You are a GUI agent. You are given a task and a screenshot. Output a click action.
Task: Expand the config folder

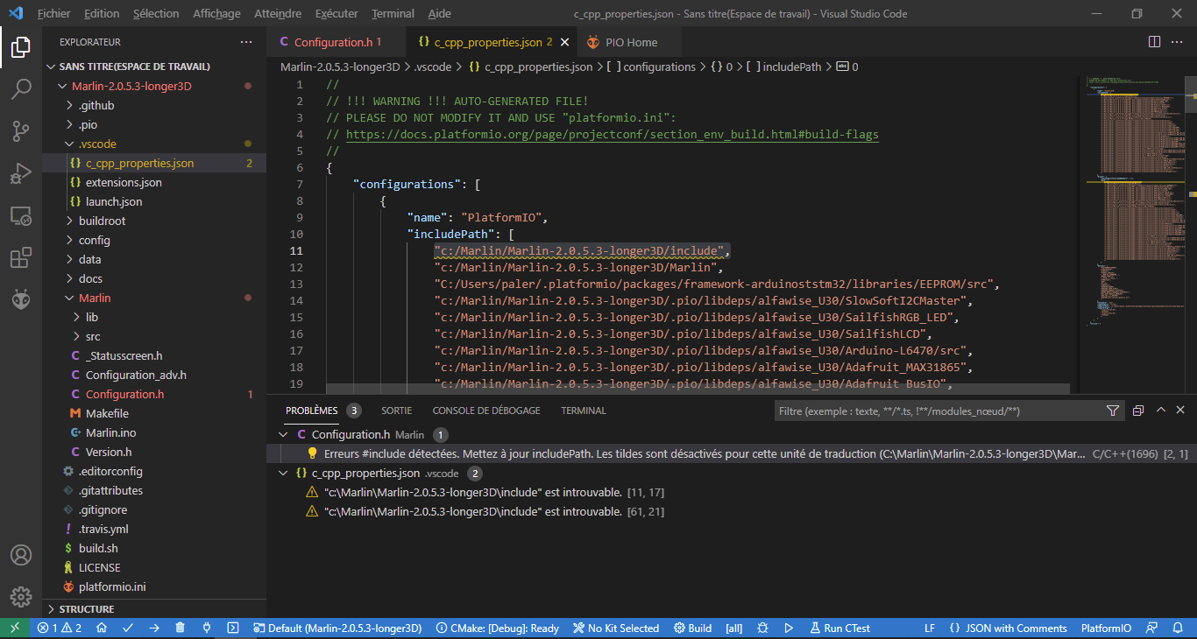tap(70, 241)
